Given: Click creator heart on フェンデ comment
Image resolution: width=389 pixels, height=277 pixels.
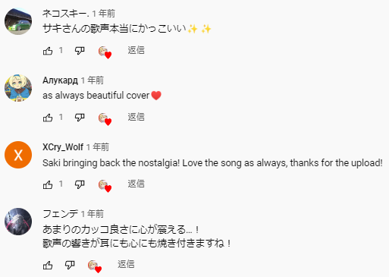Looking at the screenshot, I should point(95,266).
